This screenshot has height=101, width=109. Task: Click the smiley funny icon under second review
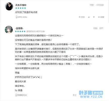74,95
